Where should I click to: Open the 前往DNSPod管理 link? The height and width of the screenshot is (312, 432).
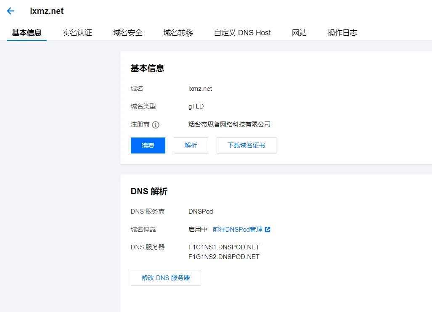click(x=237, y=230)
